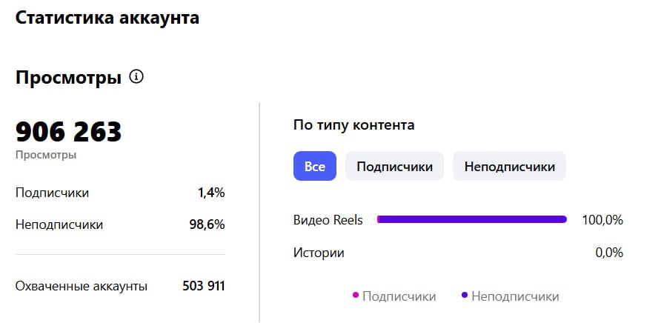Viewport: 664px width, 323px height.
Task: Click the 503 911 reached accounts value
Action: [x=204, y=286]
